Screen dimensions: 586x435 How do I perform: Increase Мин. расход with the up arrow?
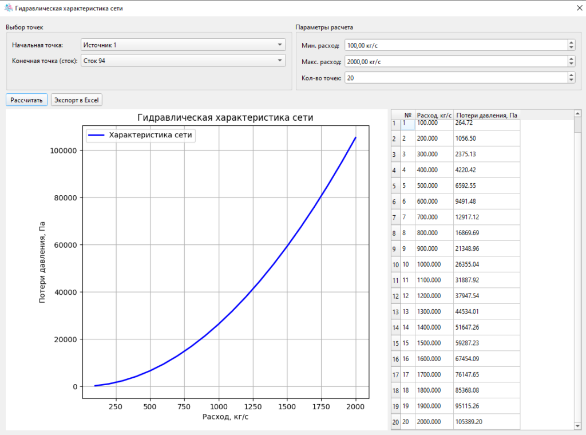click(x=571, y=42)
